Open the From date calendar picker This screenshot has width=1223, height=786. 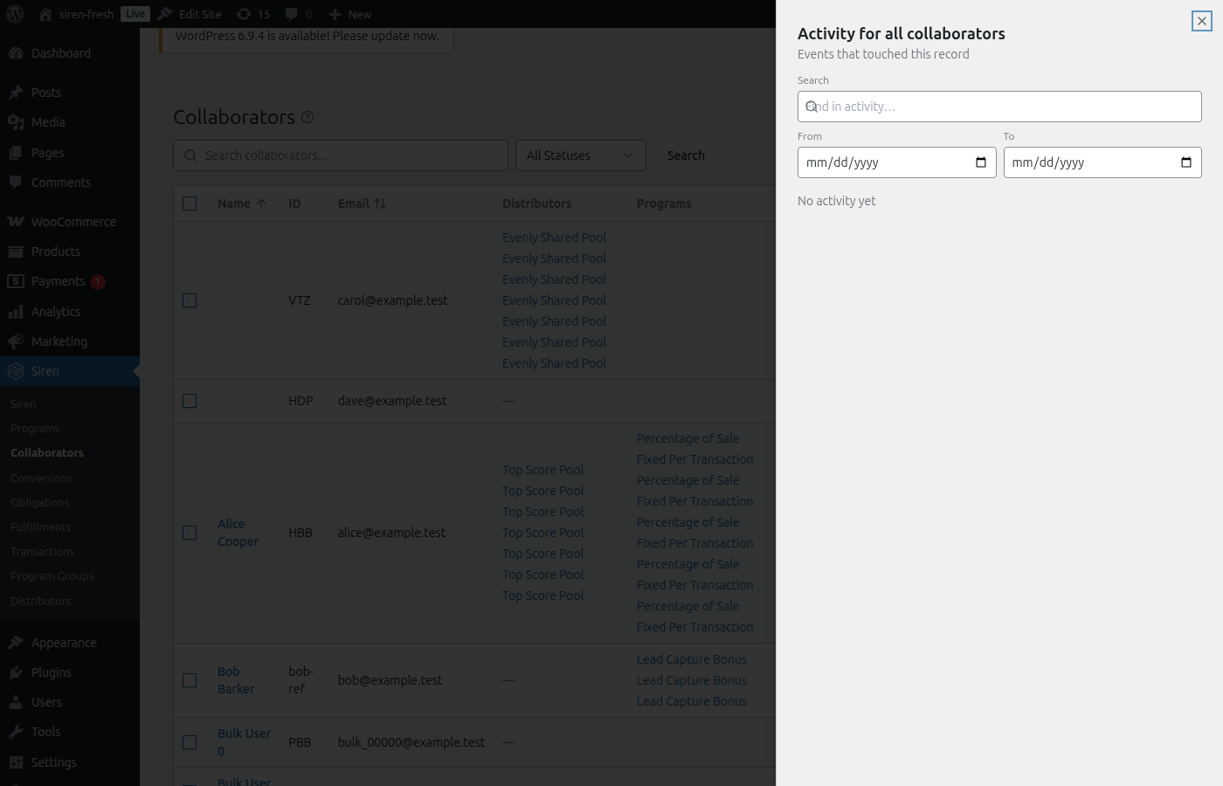point(980,162)
